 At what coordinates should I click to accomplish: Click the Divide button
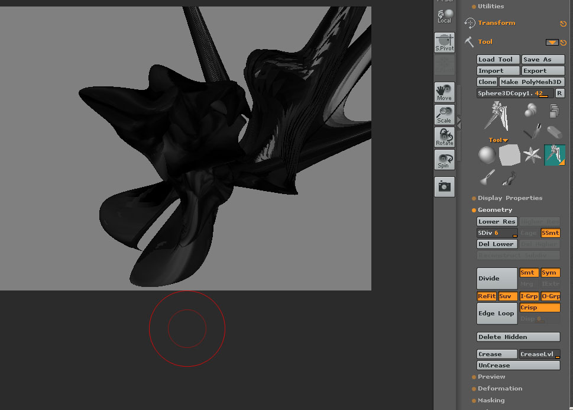[497, 278]
